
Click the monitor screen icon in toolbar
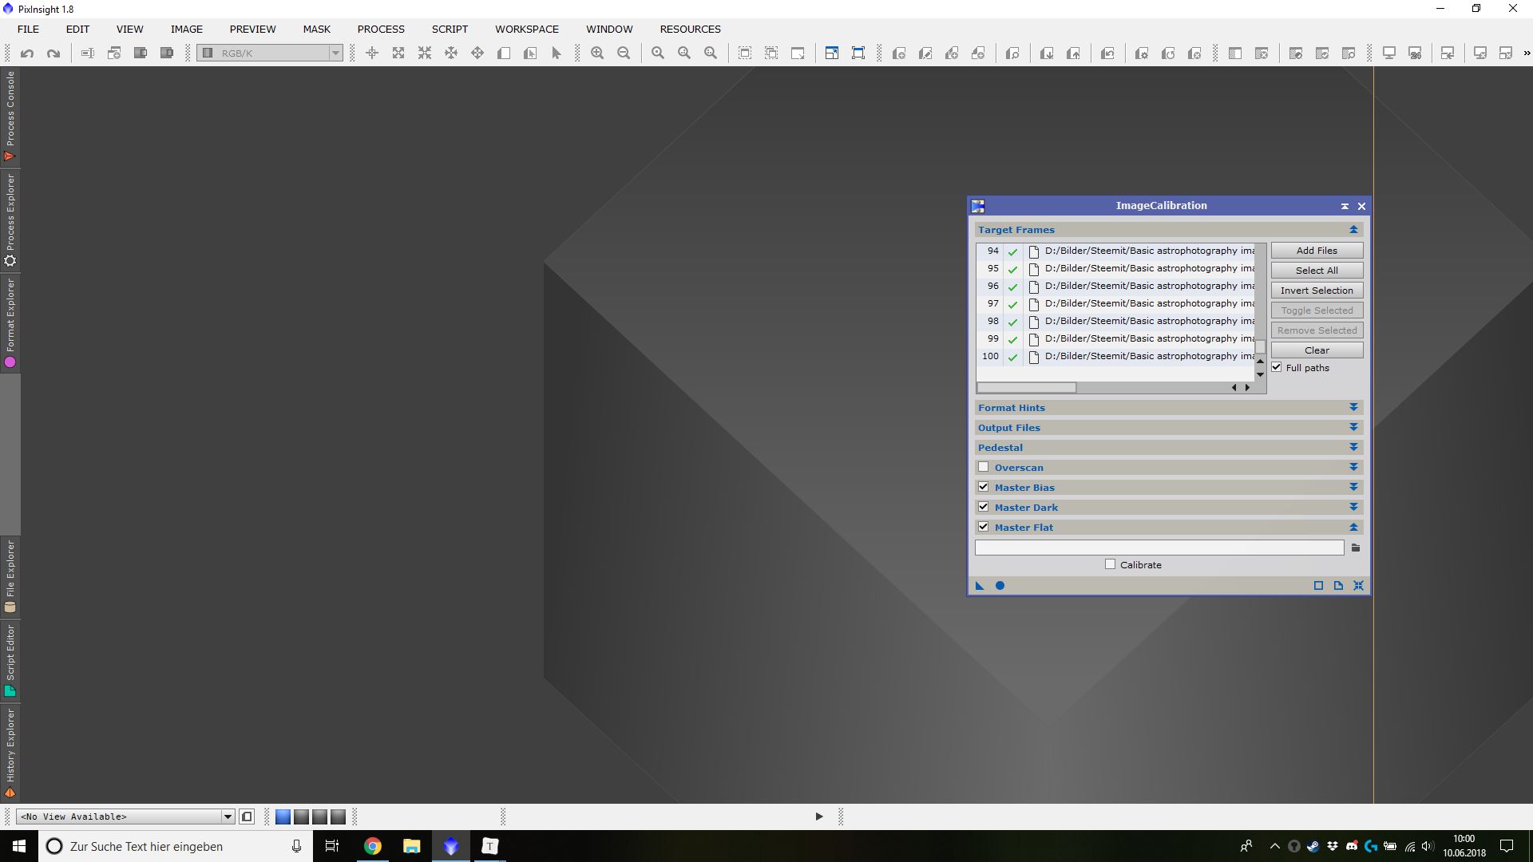[1389, 53]
